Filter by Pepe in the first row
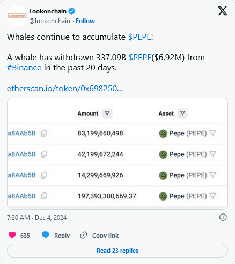The width and height of the screenshot is (235, 264). click(212, 133)
